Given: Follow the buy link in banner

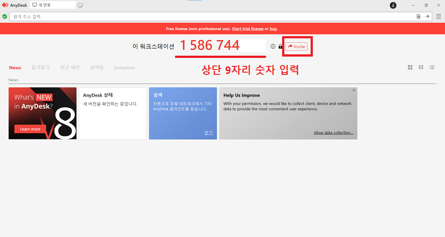Looking at the screenshot, I should pos(273,29).
